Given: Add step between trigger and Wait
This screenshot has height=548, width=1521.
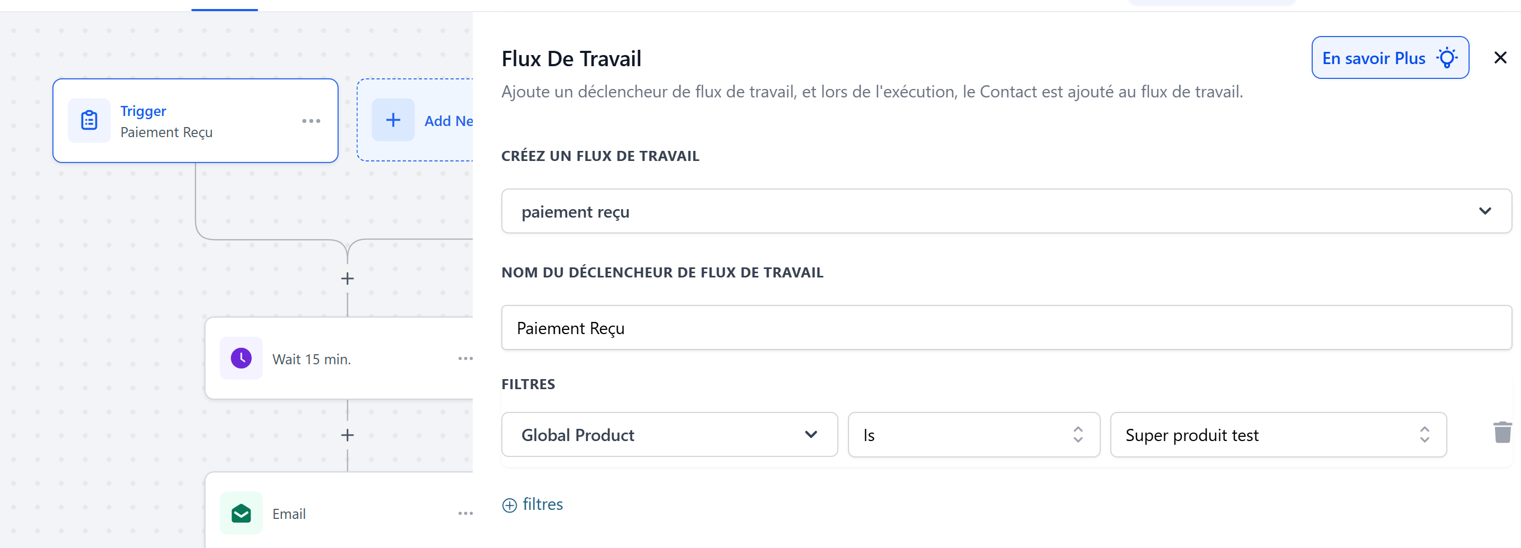Looking at the screenshot, I should [x=347, y=279].
